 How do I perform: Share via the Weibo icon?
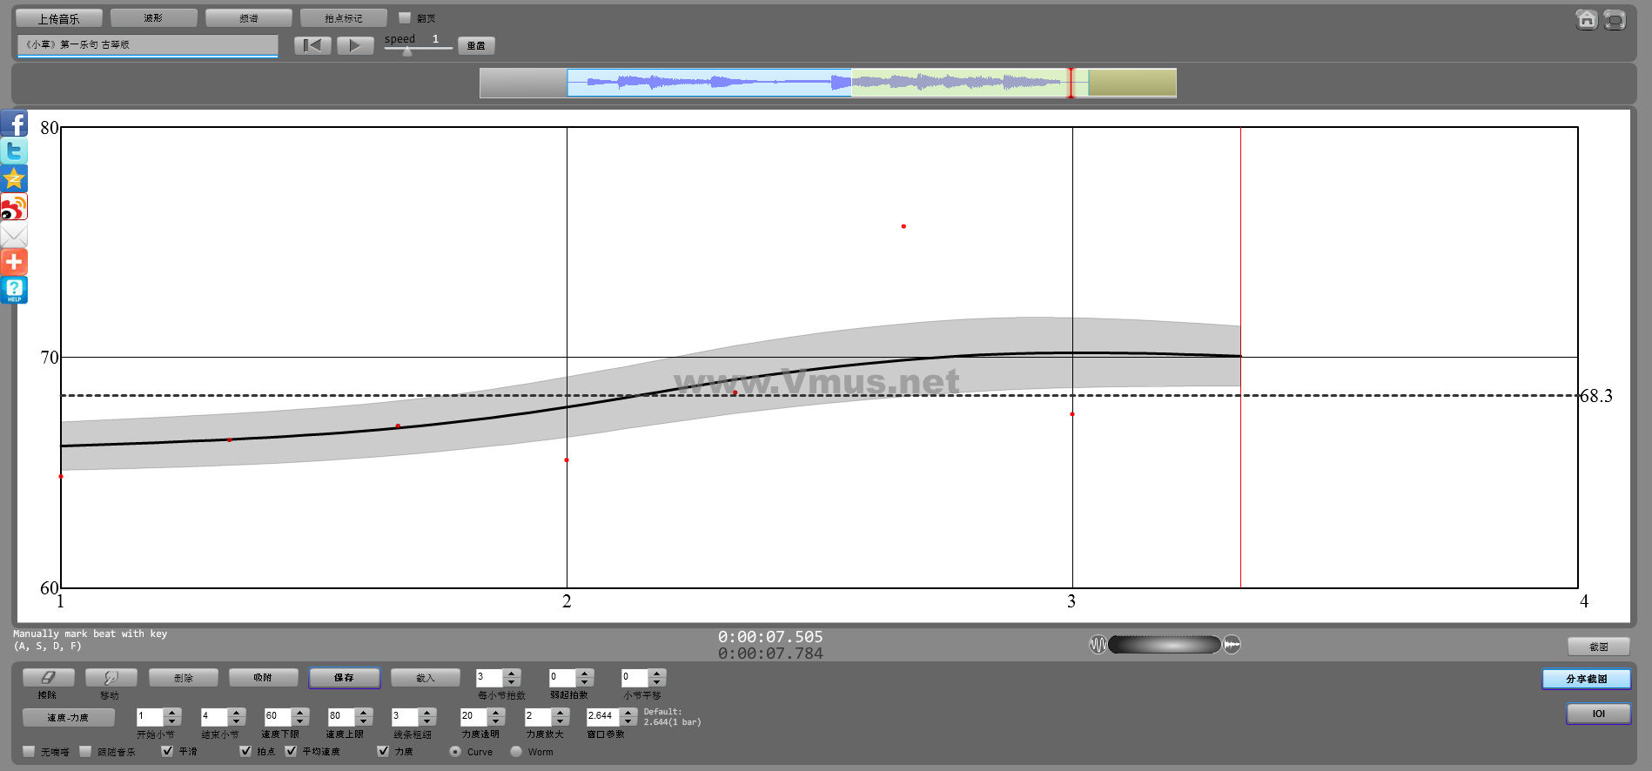pyautogui.click(x=14, y=206)
